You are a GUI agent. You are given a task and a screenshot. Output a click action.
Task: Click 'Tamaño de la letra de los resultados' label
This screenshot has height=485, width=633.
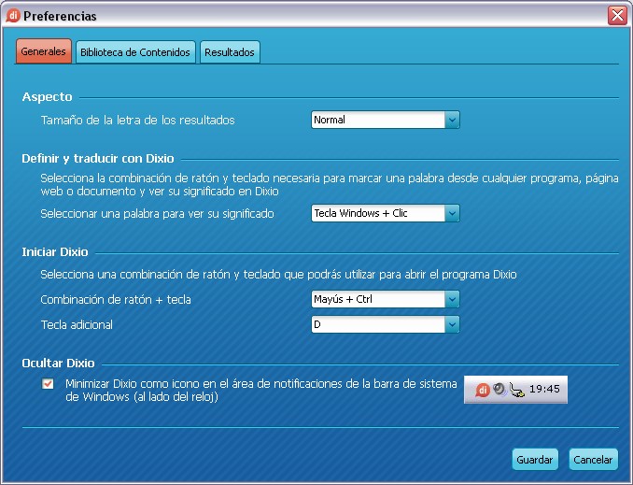coord(137,120)
